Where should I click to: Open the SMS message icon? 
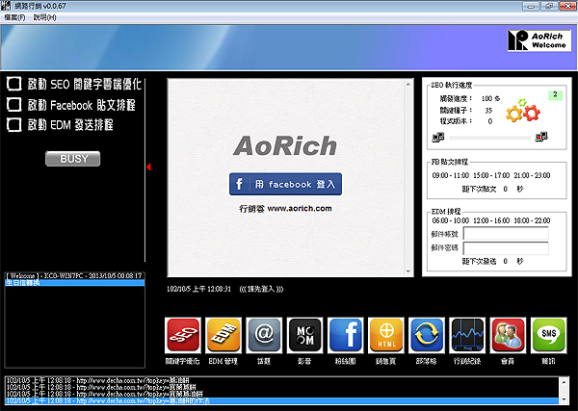pyautogui.click(x=548, y=335)
